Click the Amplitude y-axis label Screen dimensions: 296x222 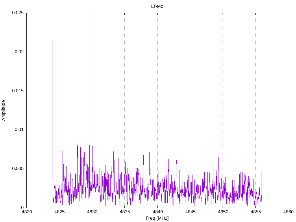(3, 110)
